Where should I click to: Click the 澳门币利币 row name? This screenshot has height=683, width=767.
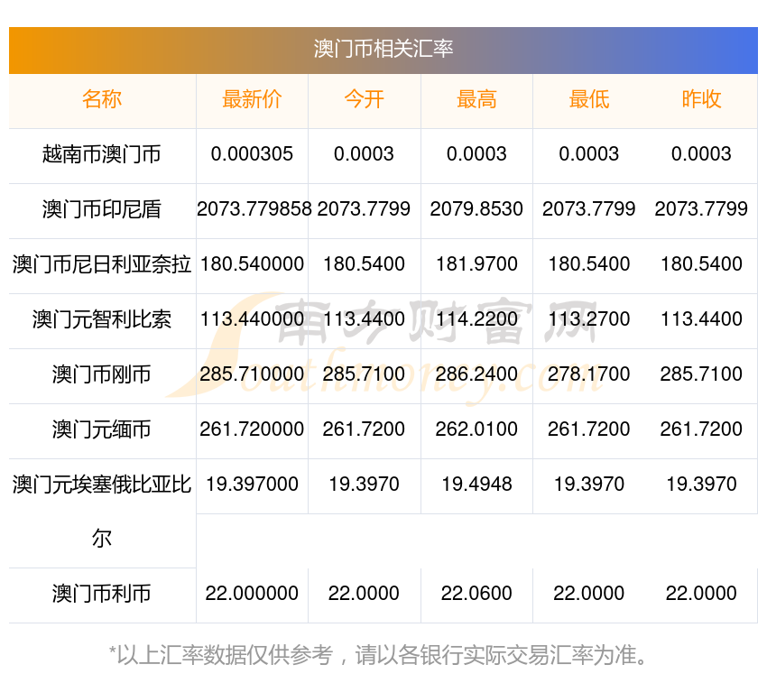pos(102,594)
